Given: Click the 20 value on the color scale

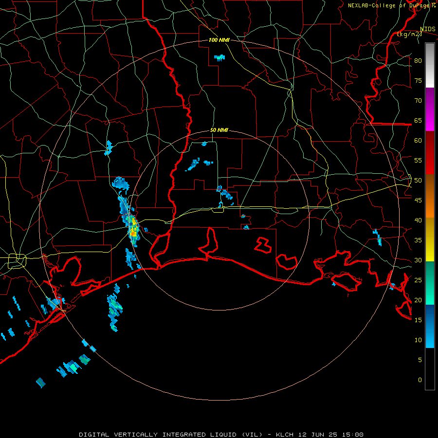Looking at the screenshot, I should tap(418, 300).
